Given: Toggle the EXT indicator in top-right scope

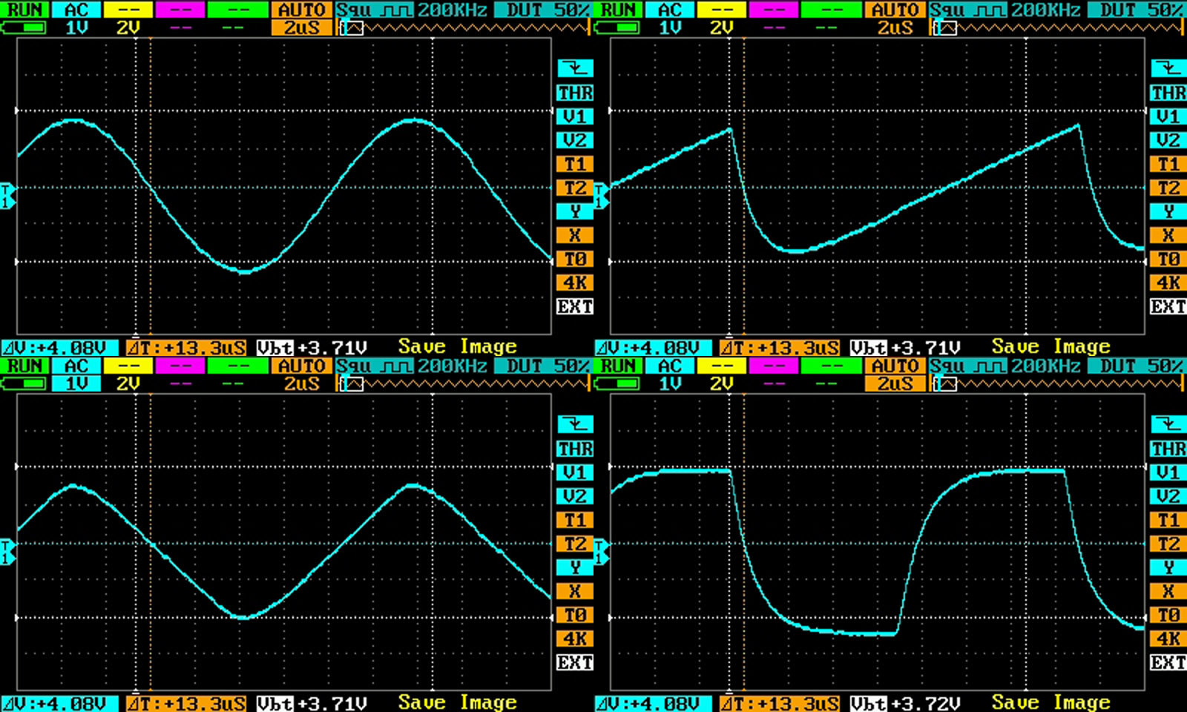Looking at the screenshot, I should (1168, 306).
